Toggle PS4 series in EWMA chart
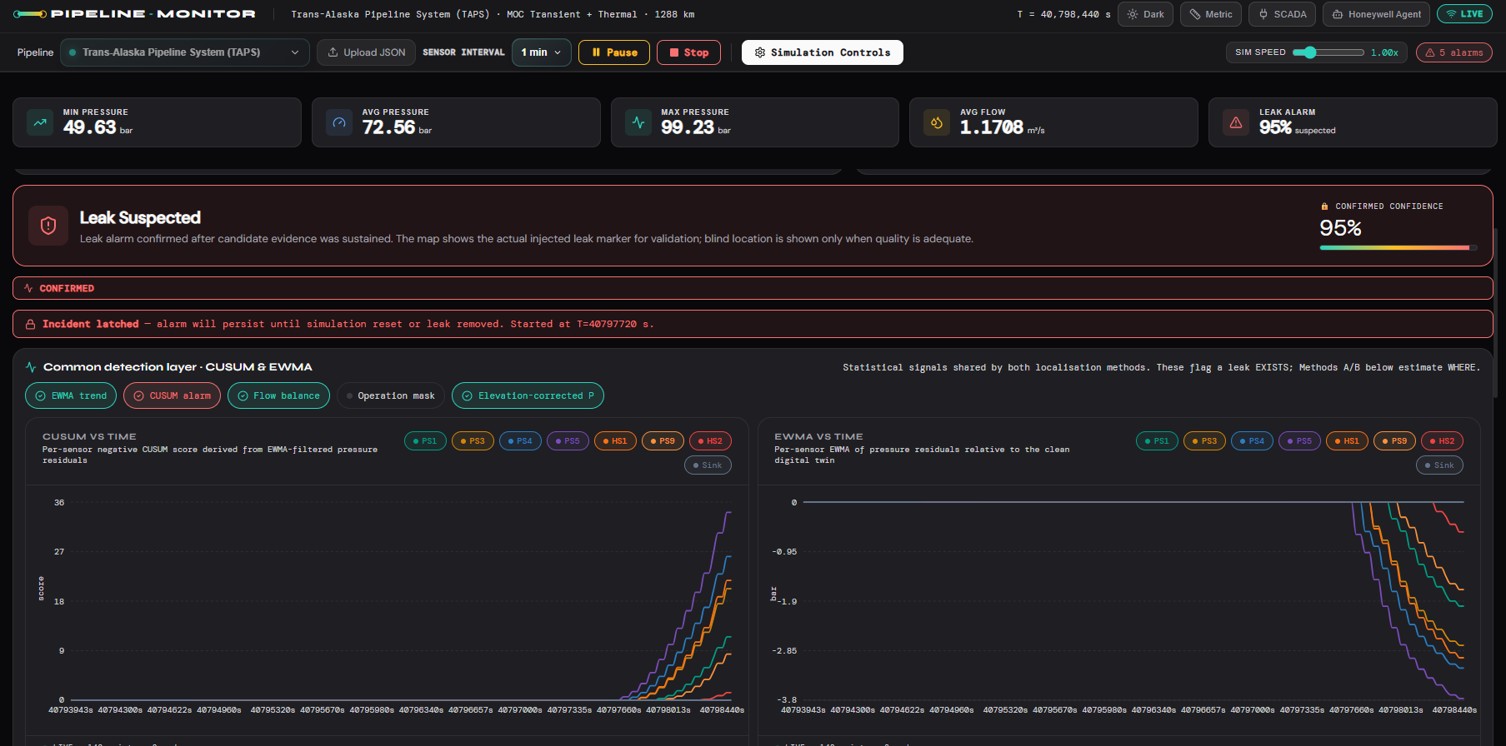Image resolution: width=1506 pixels, height=746 pixels. point(1252,441)
